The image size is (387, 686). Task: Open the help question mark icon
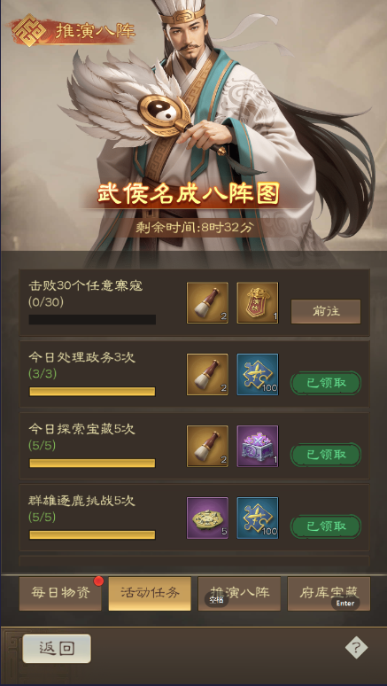[x=356, y=648]
